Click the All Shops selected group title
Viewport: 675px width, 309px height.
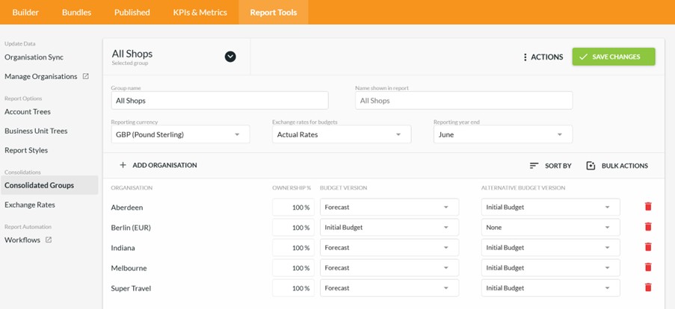click(x=132, y=54)
